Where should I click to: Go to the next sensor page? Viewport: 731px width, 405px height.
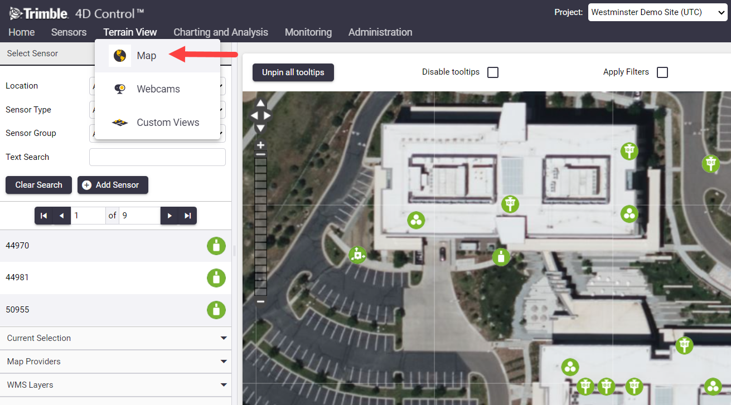(x=170, y=216)
